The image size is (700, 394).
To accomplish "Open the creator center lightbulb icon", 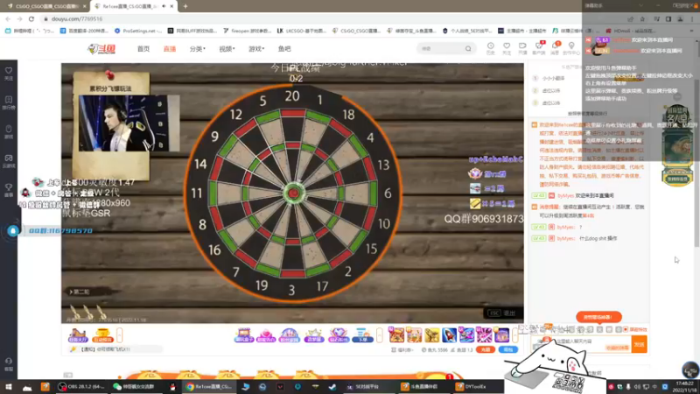I will click(x=571, y=48).
